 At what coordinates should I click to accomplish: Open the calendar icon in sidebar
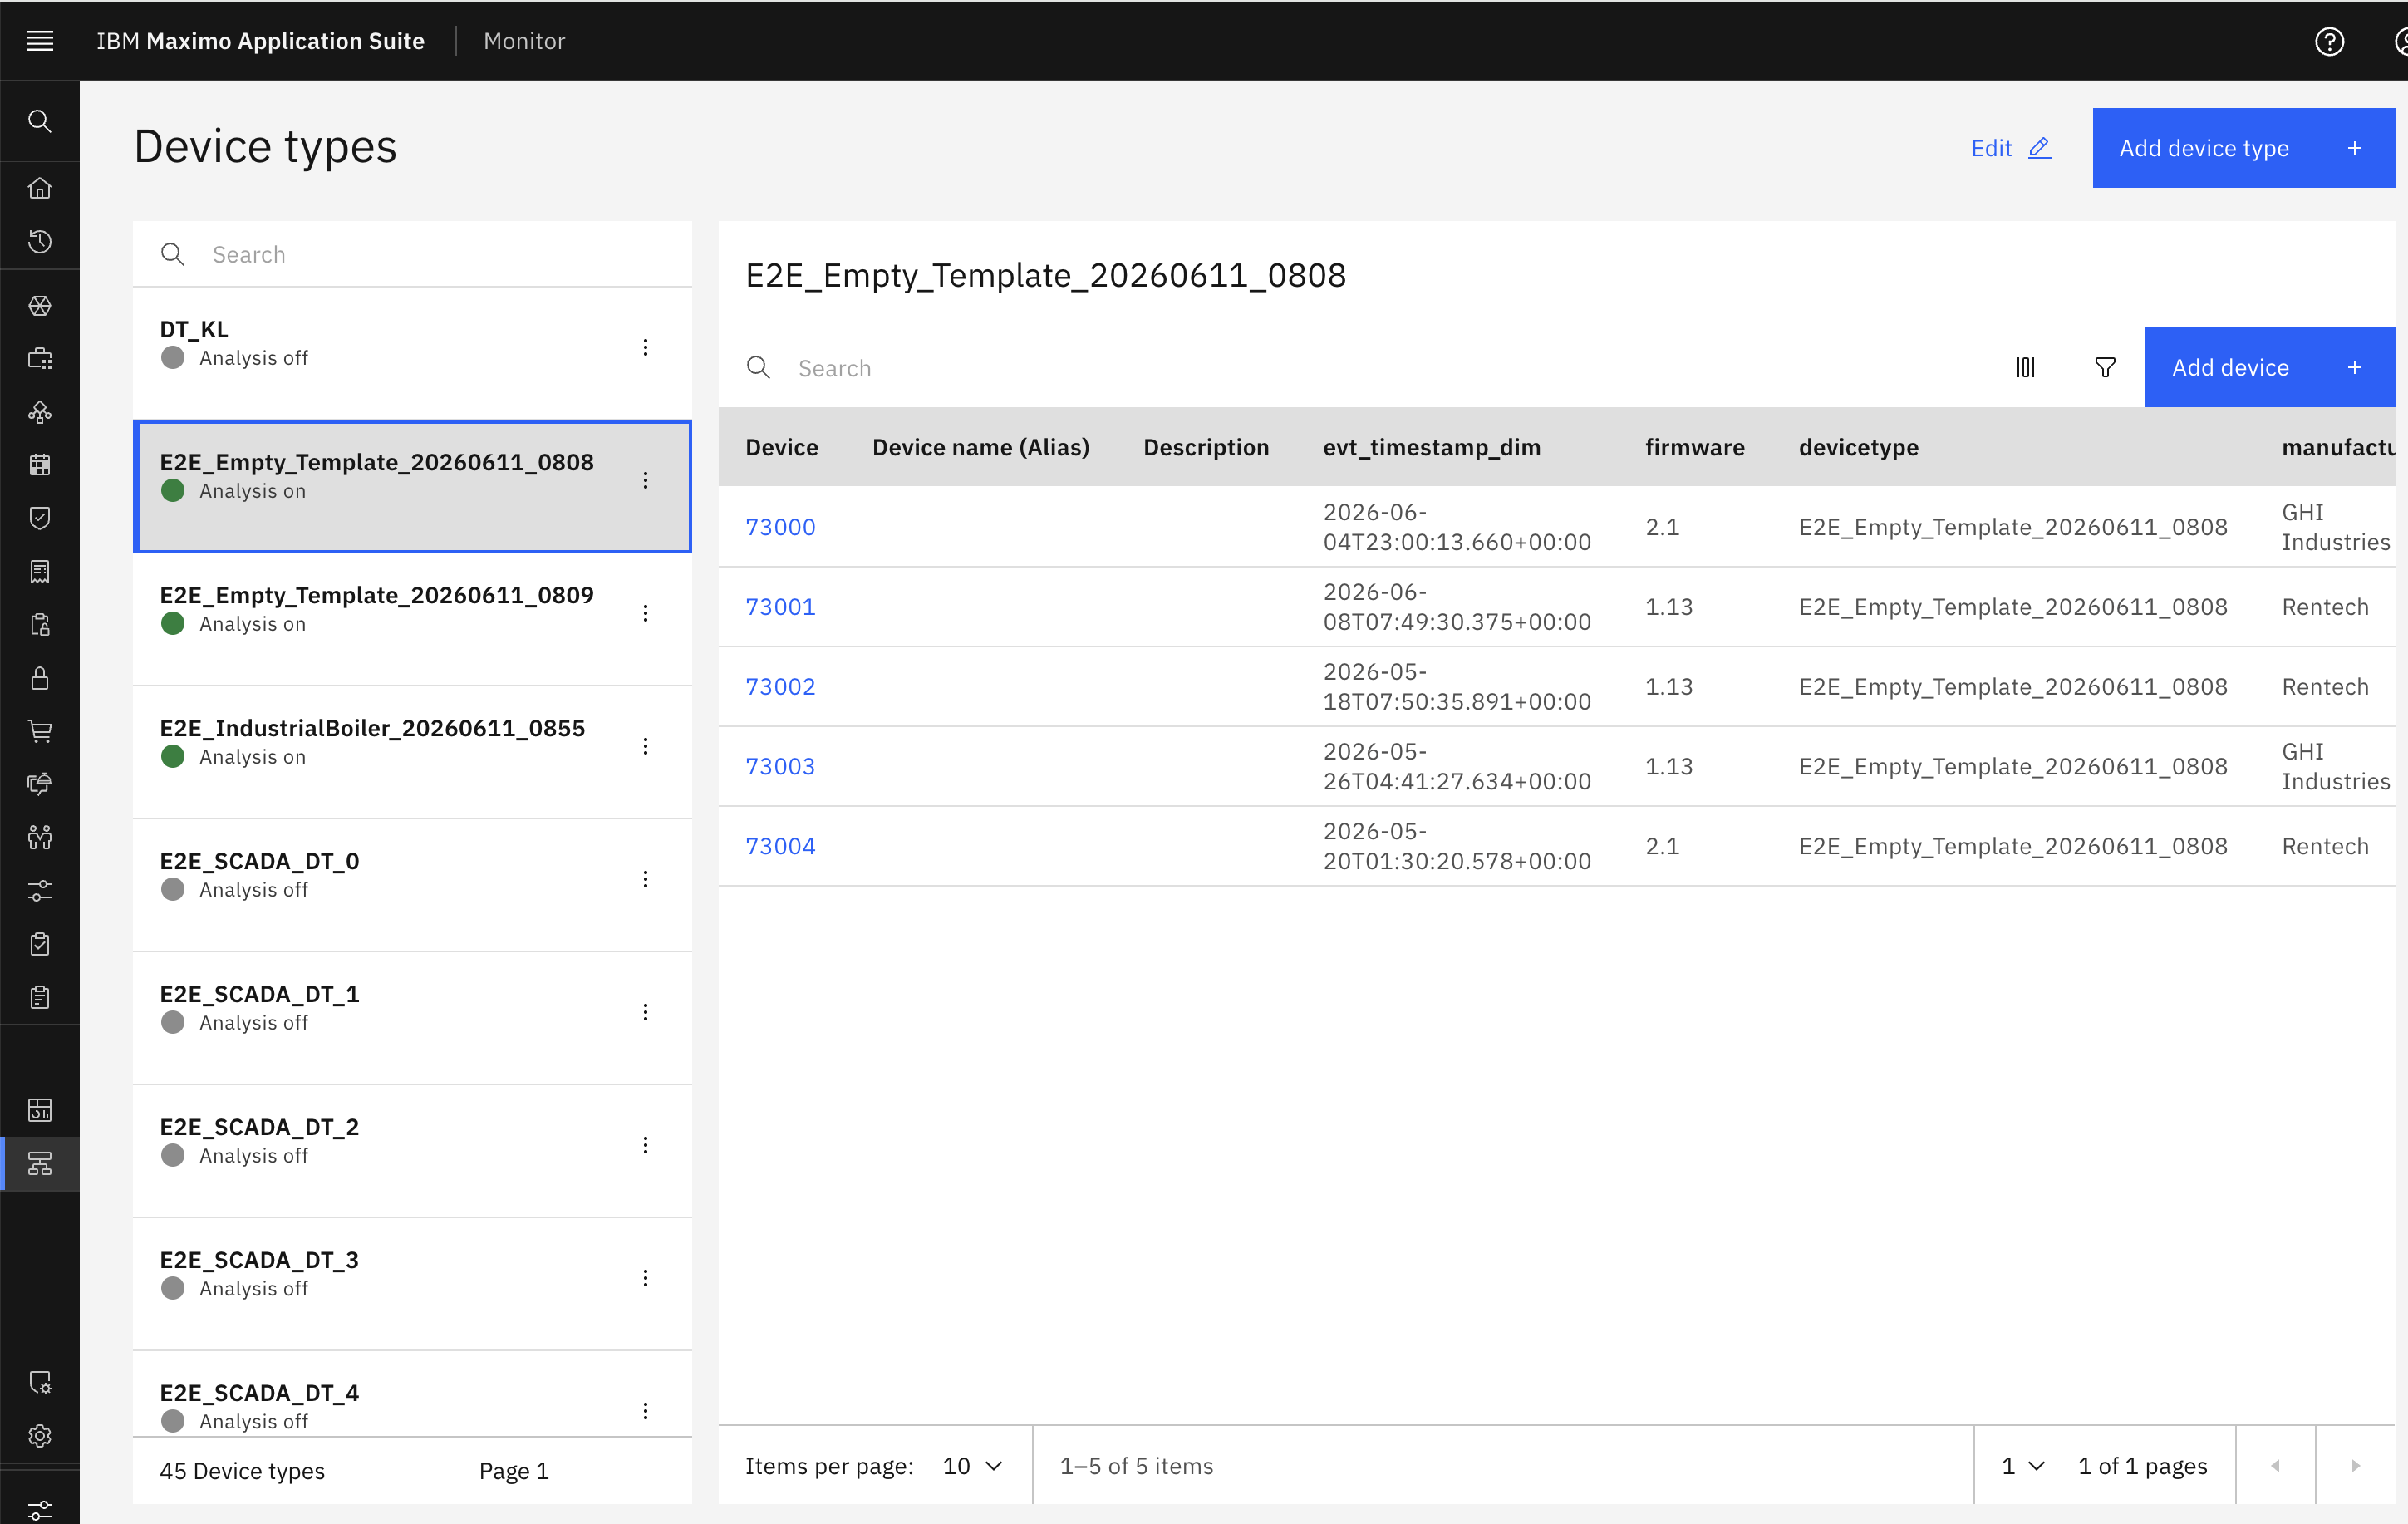tap(40, 465)
